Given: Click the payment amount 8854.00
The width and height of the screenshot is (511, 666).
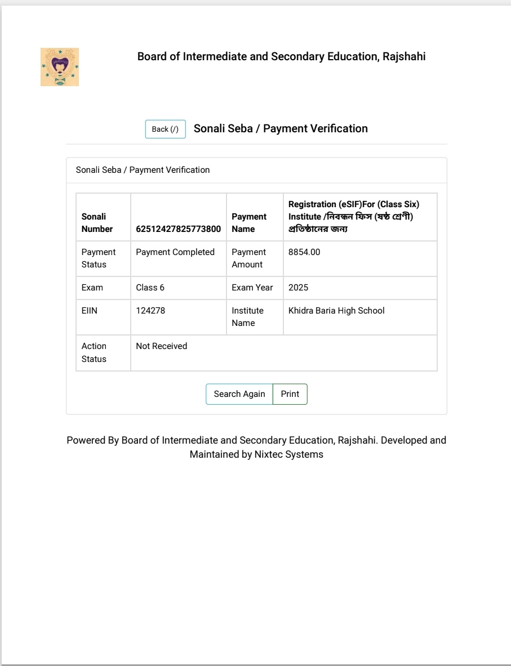Looking at the screenshot, I should click(x=304, y=252).
